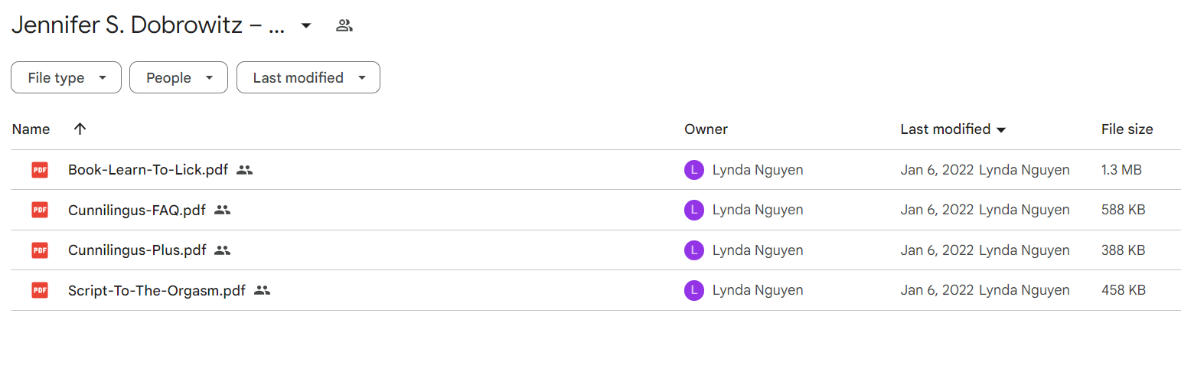
Task: Select the Script-To-The-Orgasm.pdf file name
Action: (157, 290)
